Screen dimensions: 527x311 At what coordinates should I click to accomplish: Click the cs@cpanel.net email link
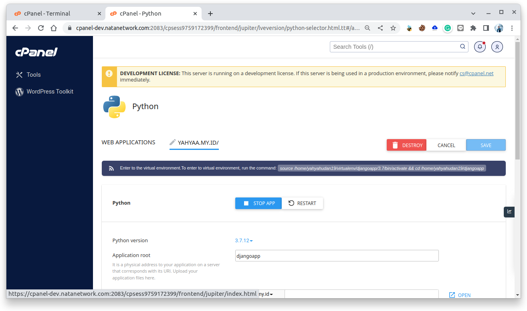coord(477,74)
